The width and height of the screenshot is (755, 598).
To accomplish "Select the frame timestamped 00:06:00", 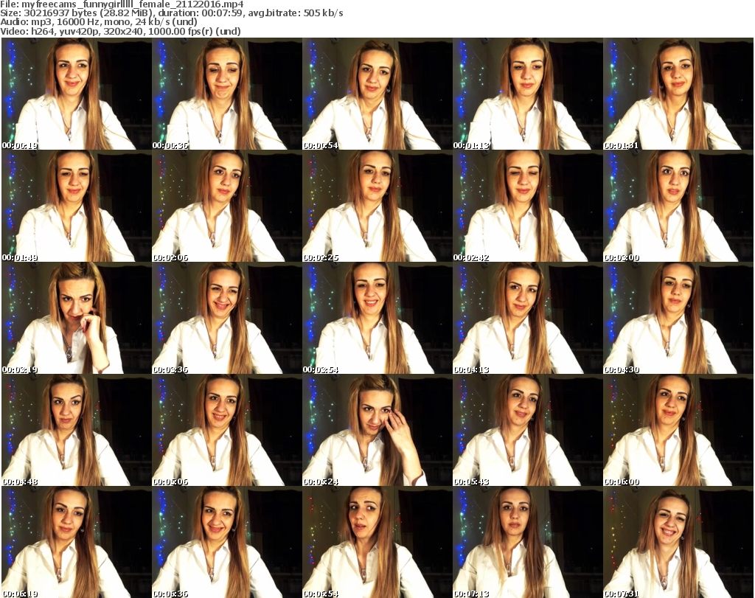I will coord(678,431).
